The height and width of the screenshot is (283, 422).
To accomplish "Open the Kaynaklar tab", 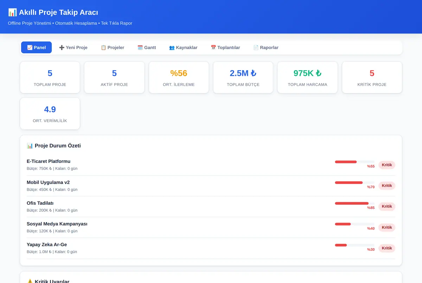I will [183, 47].
